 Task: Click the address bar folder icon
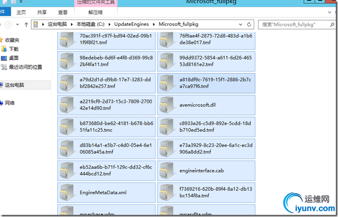(x=36, y=24)
